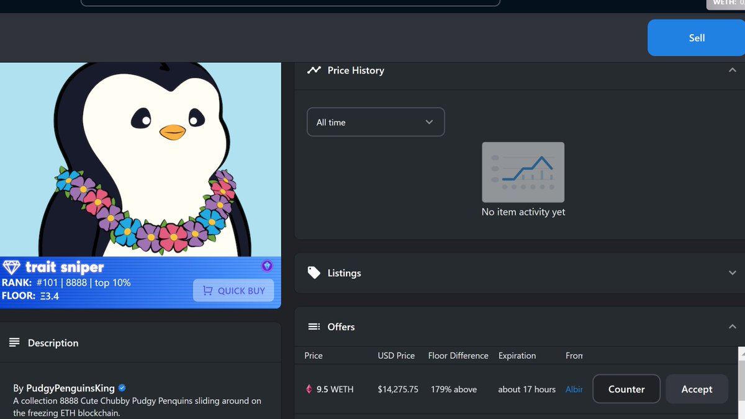
Task: Click the about 17 hours expiration
Action: (527, 389)
